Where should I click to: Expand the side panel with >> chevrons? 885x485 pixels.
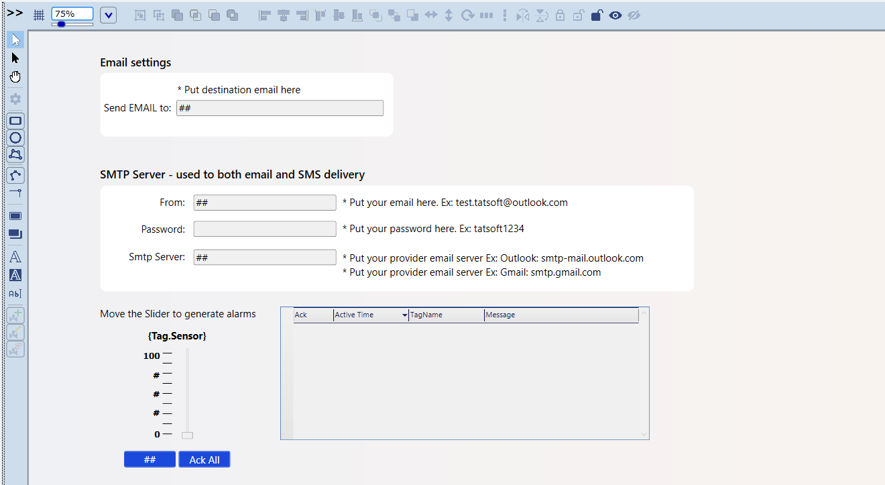[15, 13]
